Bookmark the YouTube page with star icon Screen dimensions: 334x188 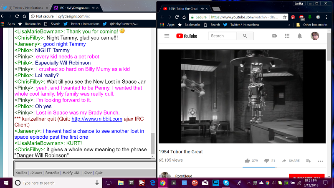(x=285, y=17)
